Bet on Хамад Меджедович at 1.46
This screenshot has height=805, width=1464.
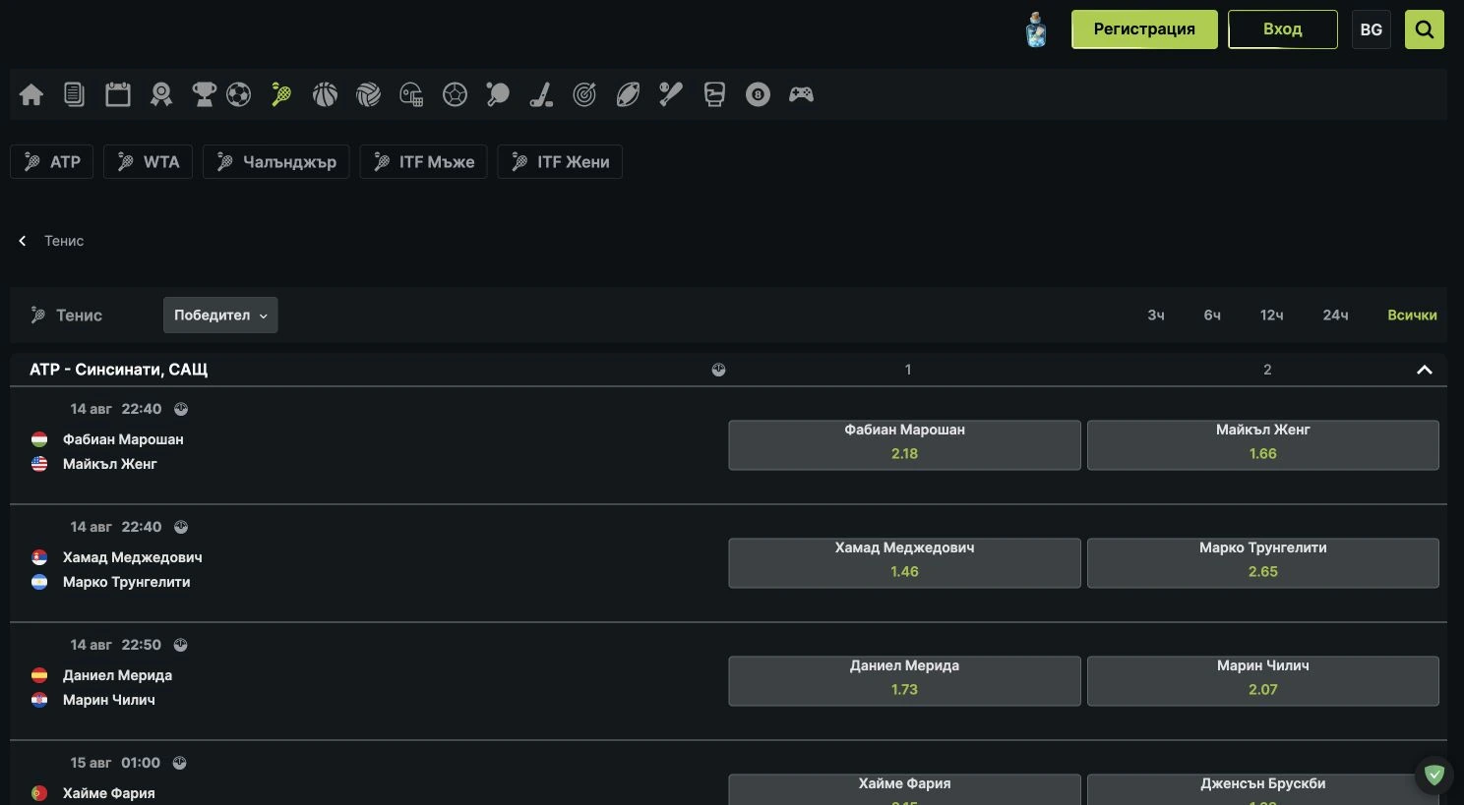(x=904, y=563)
